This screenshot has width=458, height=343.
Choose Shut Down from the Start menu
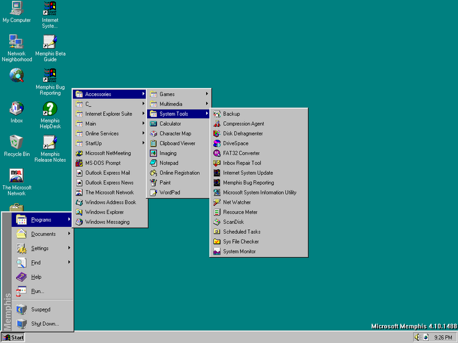pos(45,324)
